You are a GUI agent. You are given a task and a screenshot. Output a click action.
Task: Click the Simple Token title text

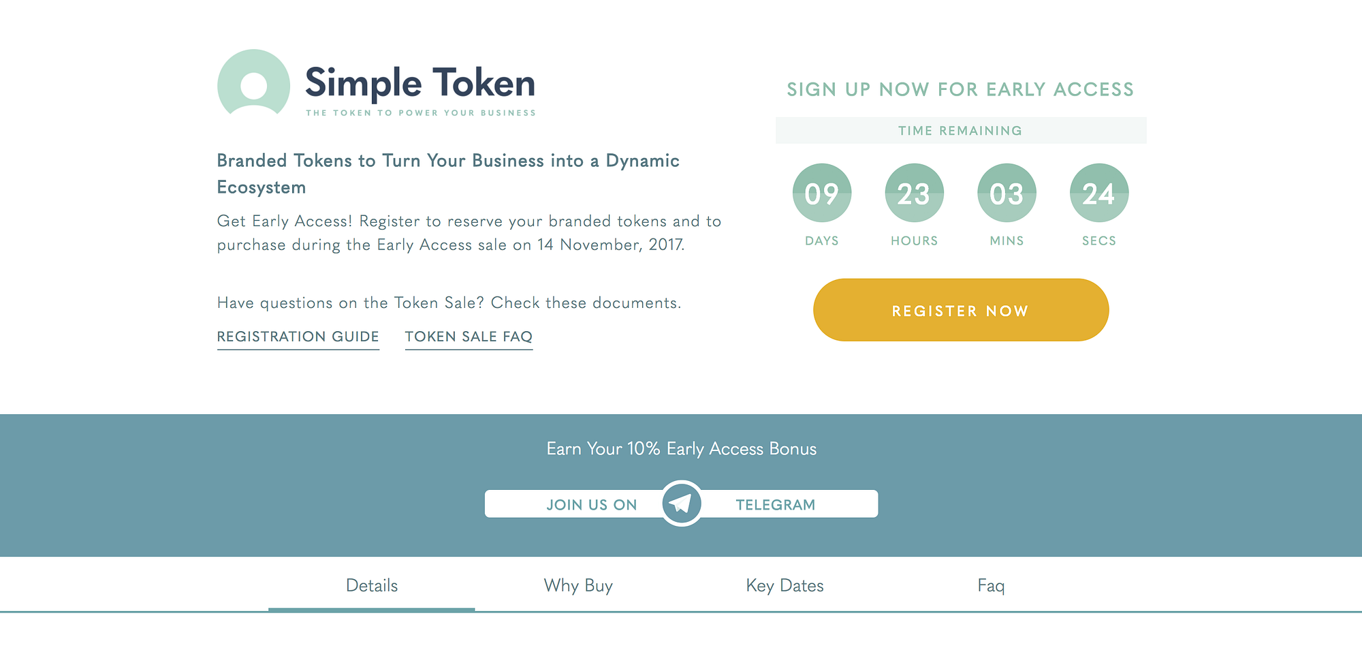pyautogui.click(x=419, y=83)
